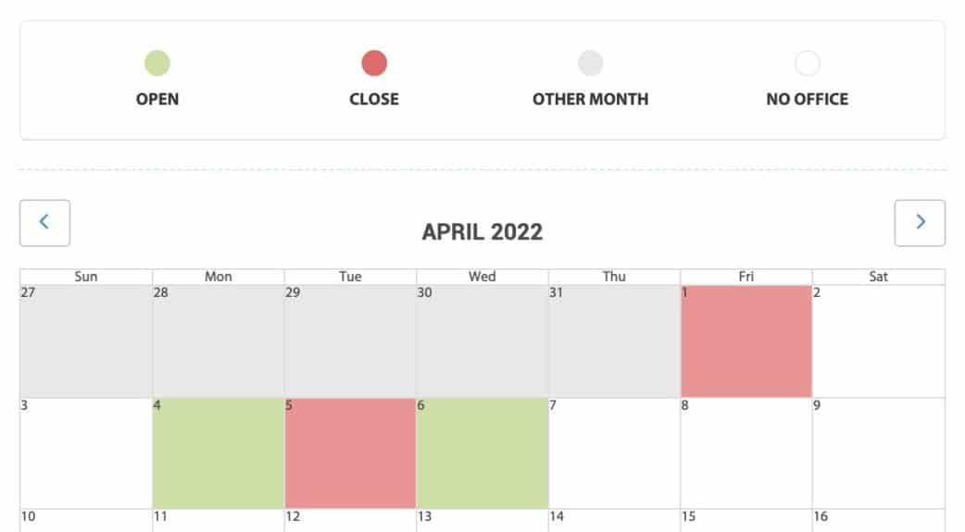Image resolution: width=965 pixels, height=532 pixels.
Task: Click the Mon column header
Action: pyautogui.click(x=219, y=277)
